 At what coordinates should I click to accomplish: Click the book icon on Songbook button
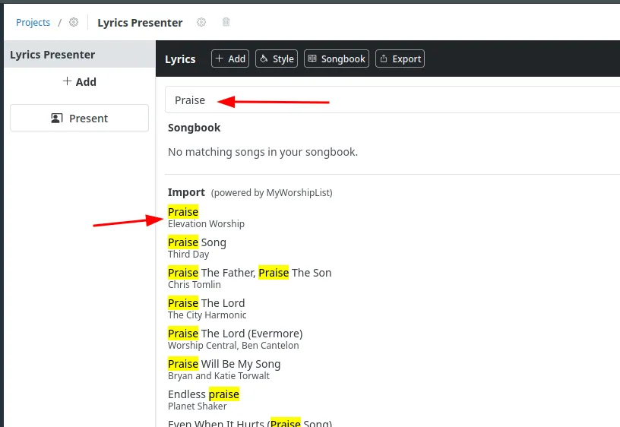tap(312, 59)
